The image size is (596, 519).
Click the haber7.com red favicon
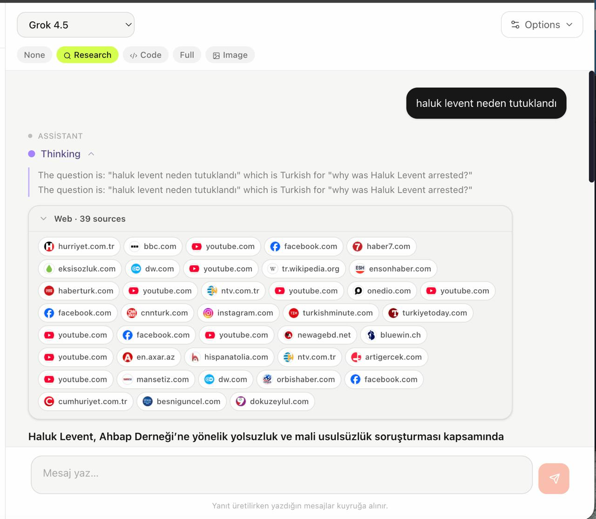pyautogui.click(x=357, y=246)
